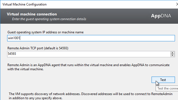
Task: Click the word RemoteAdmin in the discovery note
Action: [x=162, y=94]
